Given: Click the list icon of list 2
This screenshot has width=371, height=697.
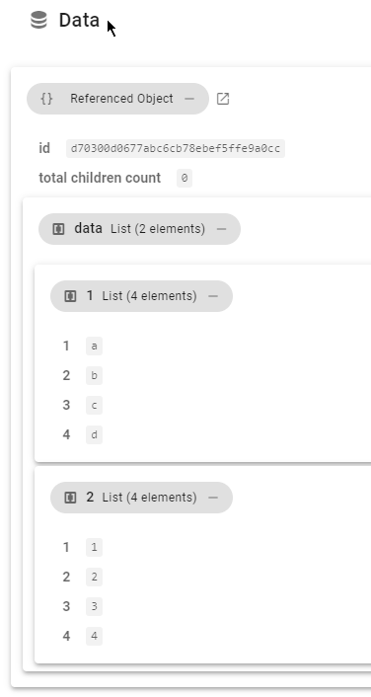Looking at the screenshot, I should (70, 498).
